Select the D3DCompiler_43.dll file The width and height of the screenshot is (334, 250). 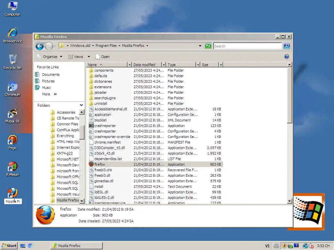click(x=110, y=148)
